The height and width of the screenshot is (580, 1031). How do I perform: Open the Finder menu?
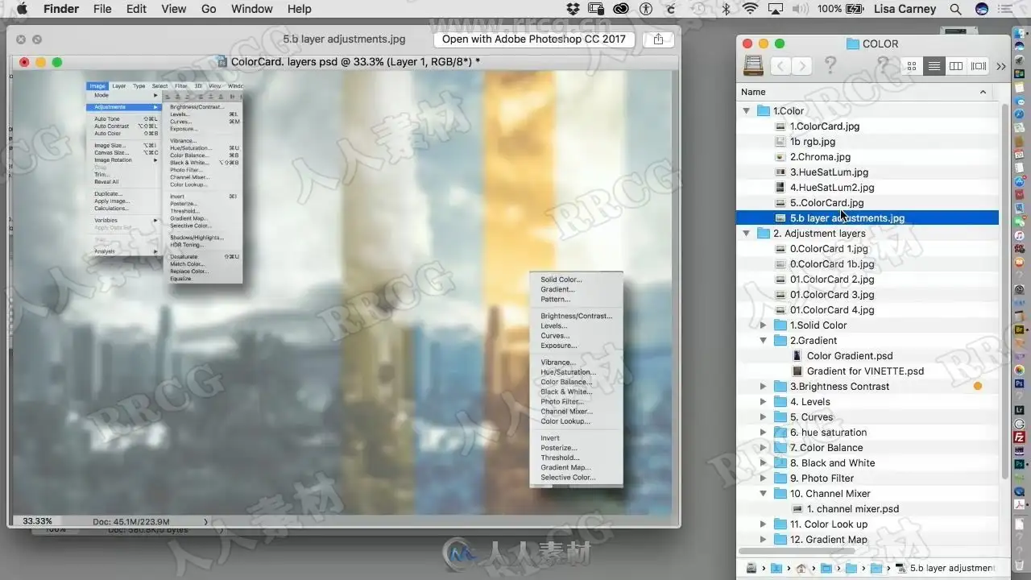click(60, 9)
